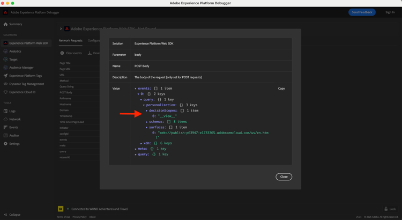Open Dynamic Tag Management icon

coord(5,84)
